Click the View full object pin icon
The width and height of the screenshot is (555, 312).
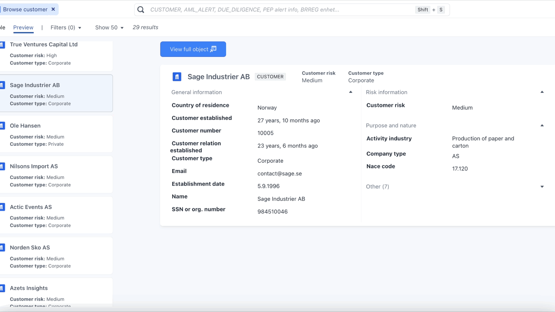pos(213,49)
